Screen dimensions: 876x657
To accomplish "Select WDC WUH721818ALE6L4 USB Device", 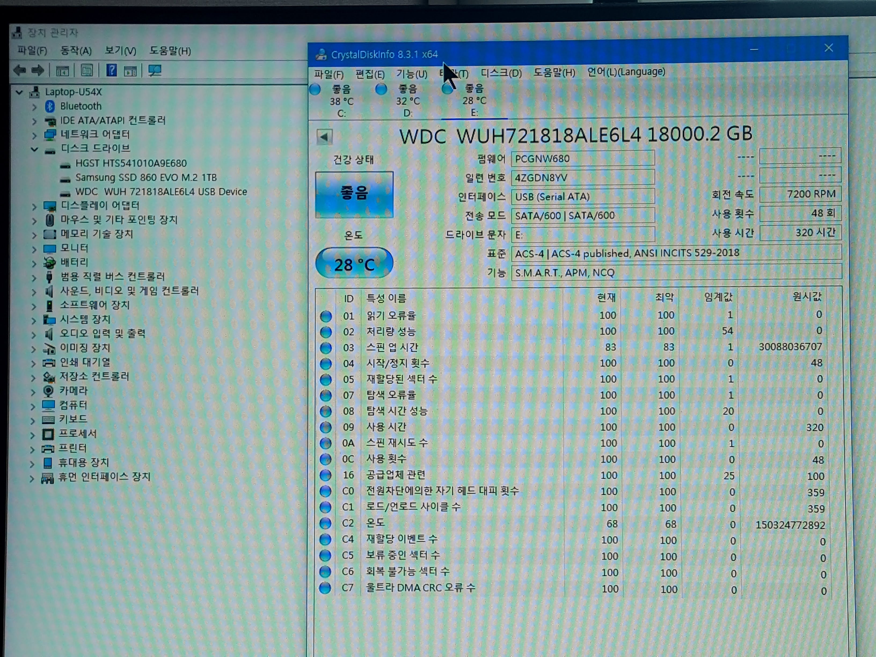I will pos(161,192).
